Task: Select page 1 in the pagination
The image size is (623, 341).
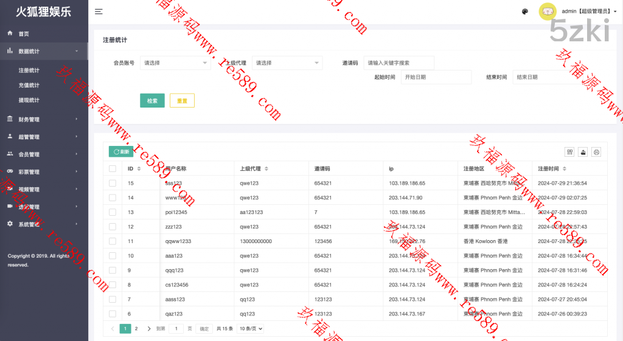Action: (x=125, y=329)
